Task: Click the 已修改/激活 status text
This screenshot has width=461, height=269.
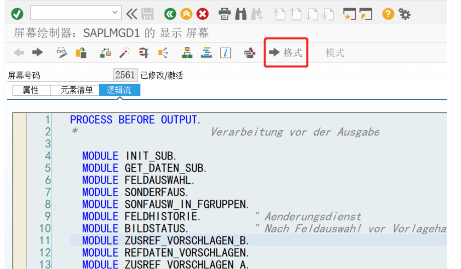Action: [162, 76]
